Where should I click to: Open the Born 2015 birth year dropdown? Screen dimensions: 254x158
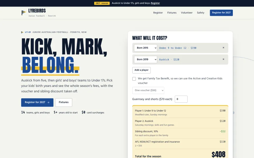point(146,48)
